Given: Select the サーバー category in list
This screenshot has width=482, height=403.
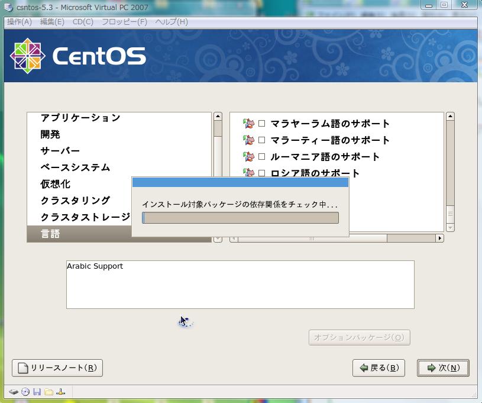Looking at the screenshot, I should (x=60, y=151).
